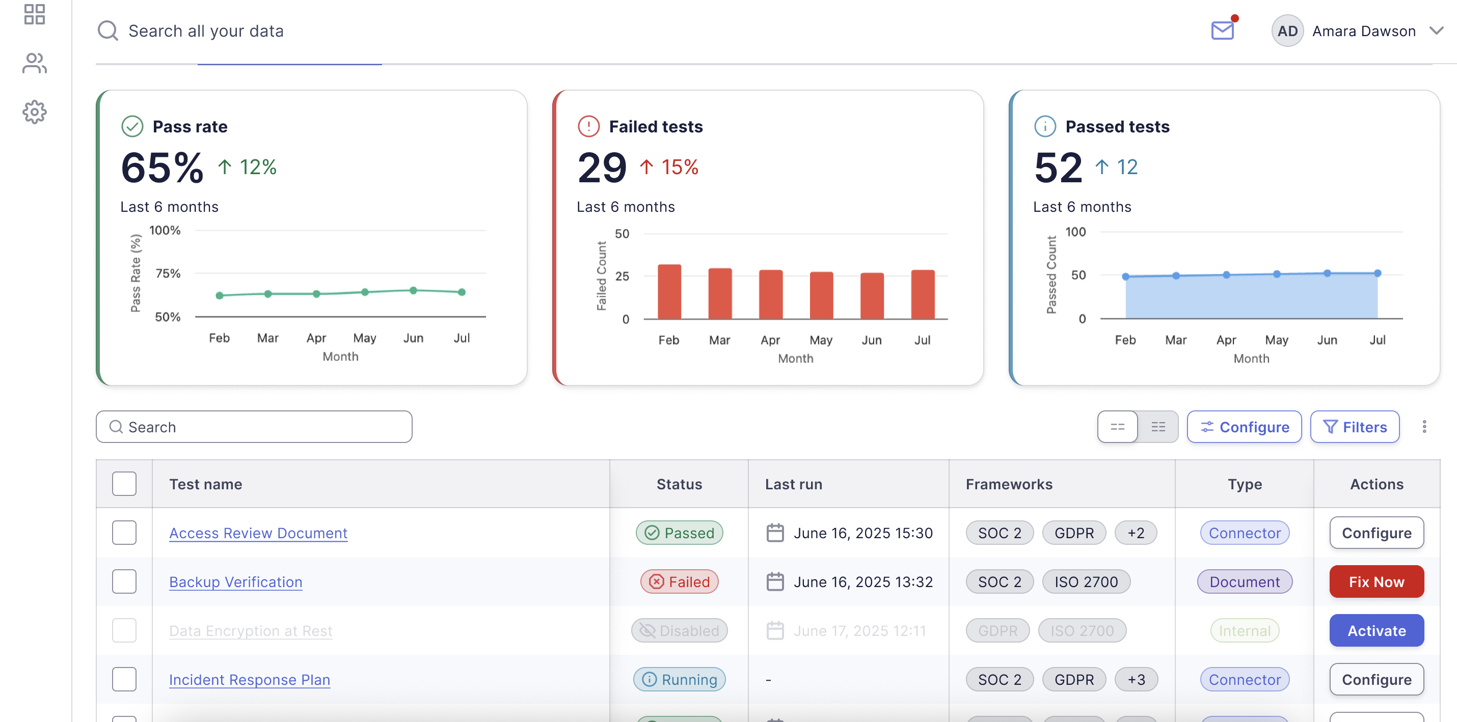This screenshot has width=1457, height=722.
Task: Open the mail notifications icon
Action: pos(1222,30)
